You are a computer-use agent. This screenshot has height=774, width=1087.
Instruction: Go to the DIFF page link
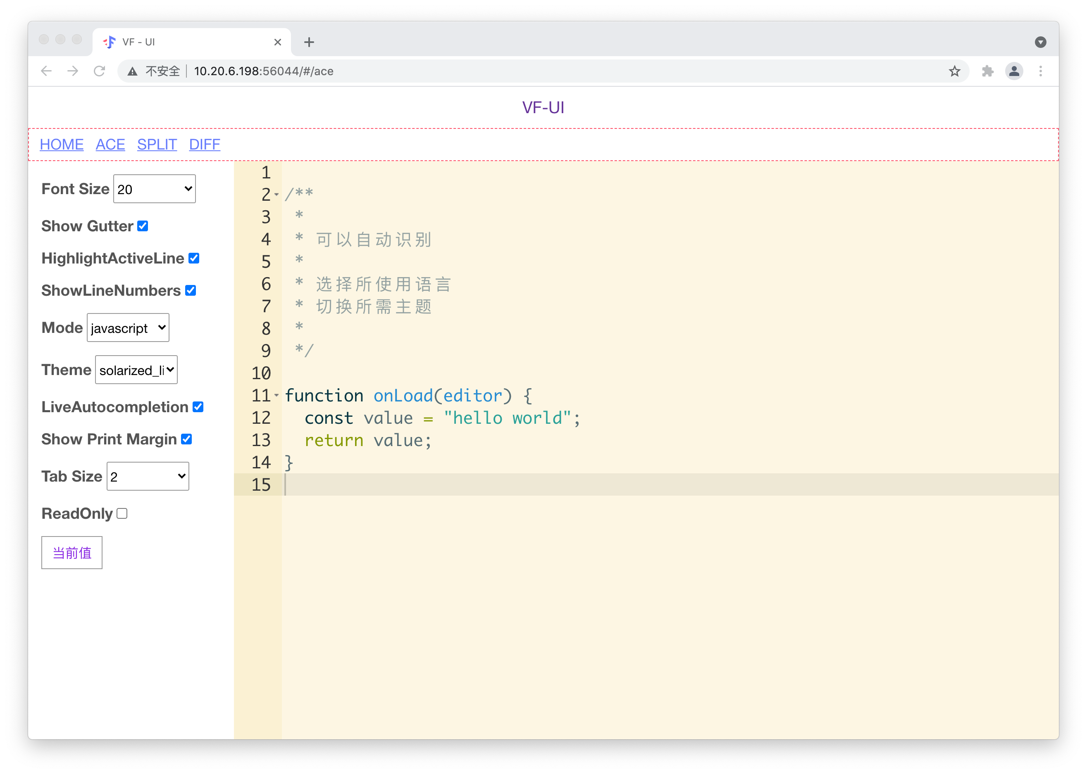(x=204, y=144)
